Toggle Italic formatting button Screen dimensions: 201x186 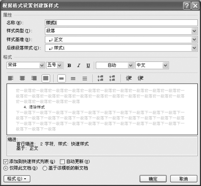pos(78,66)
